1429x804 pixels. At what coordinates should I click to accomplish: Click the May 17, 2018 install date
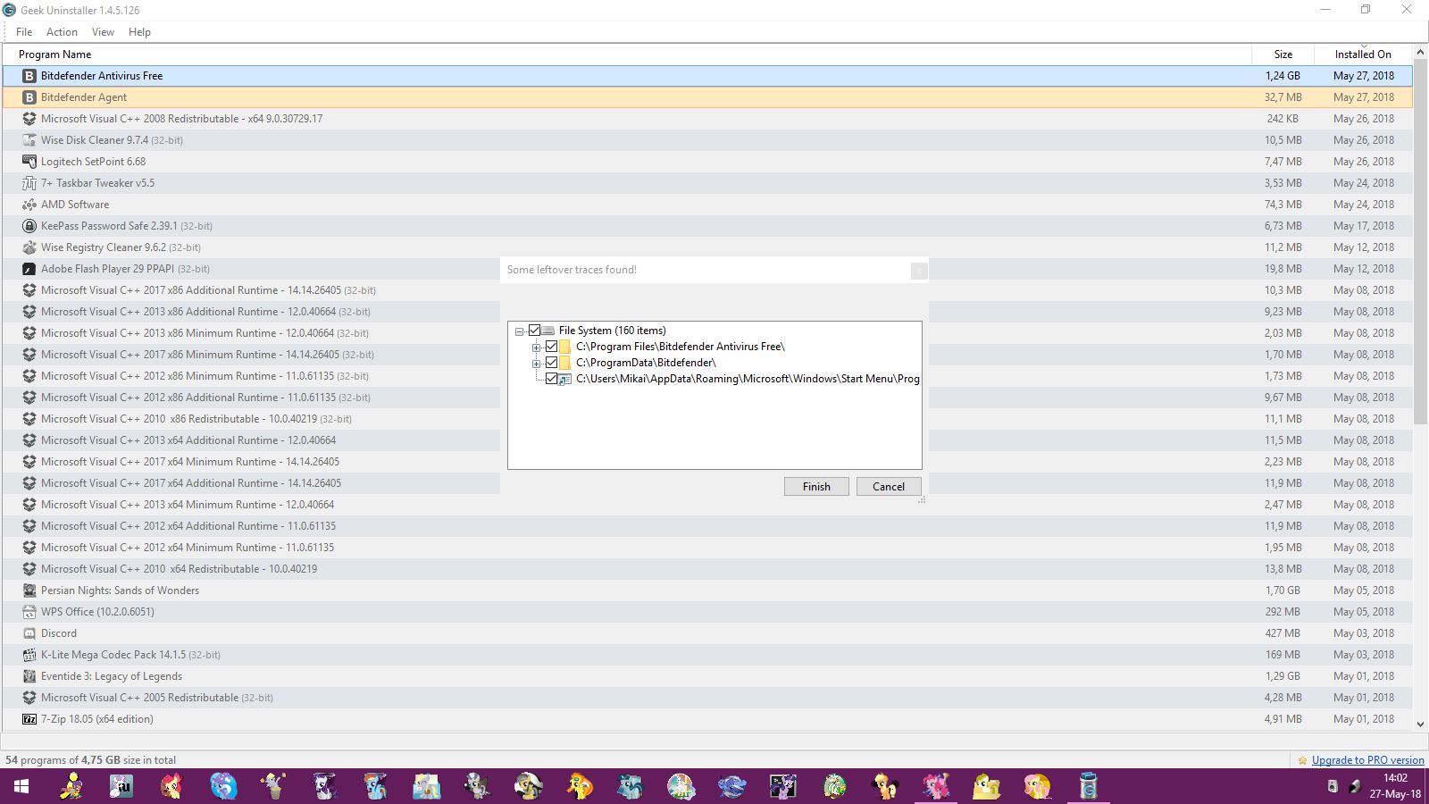coord(1364,226)
